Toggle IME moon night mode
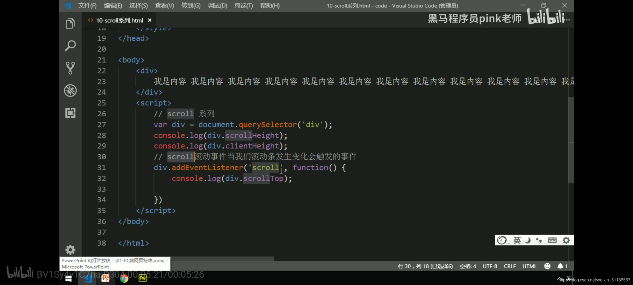Image resolution: width=633 pixels, height=285 pixels. 528,240
